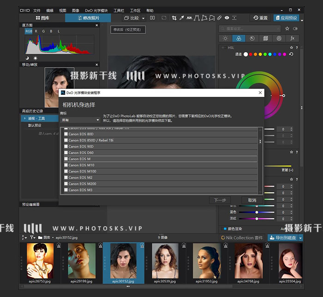Open the 文件 menu
The image size is (323, 297).
[x=36, y=11]
